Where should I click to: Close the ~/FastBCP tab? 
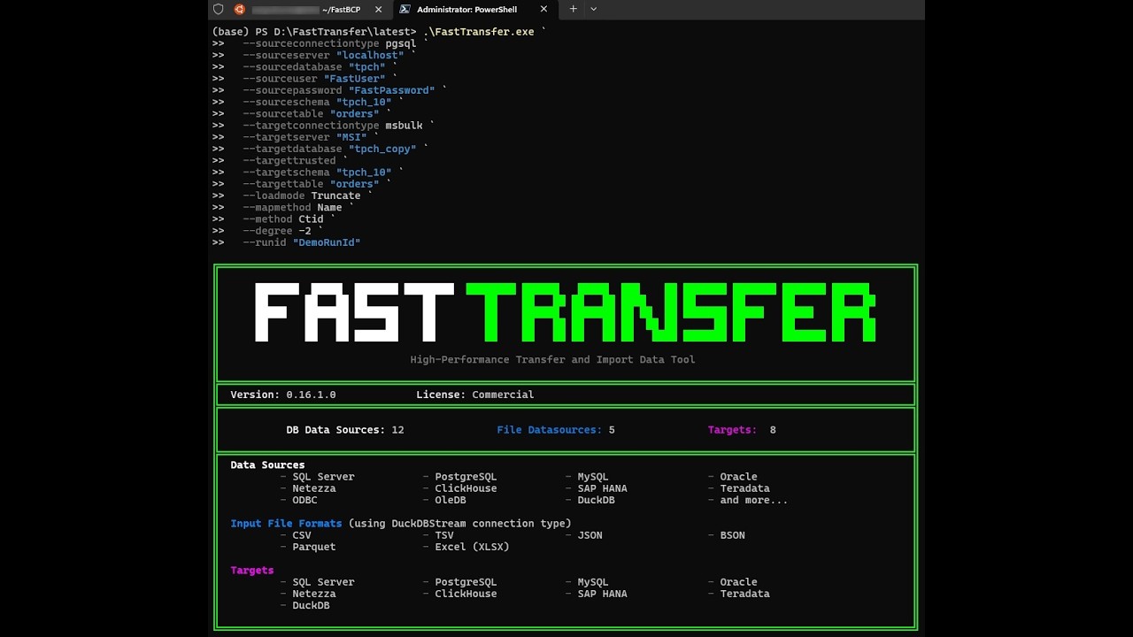[378, 9]
